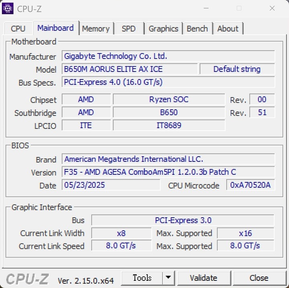Click the LPCIO vendor ITE field

[x=86, y=125]
